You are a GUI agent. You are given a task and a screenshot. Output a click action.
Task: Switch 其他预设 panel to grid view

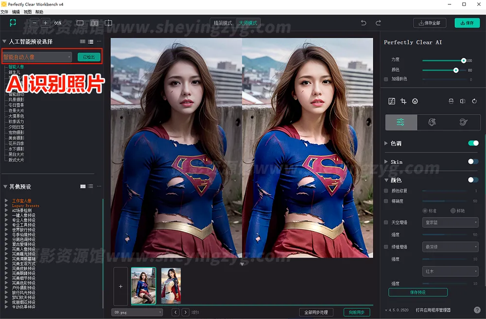click(83, 186)
